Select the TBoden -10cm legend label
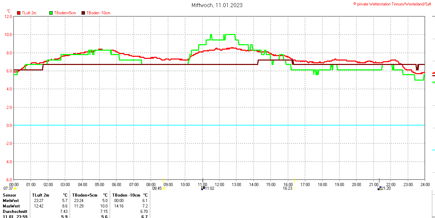 98,13
